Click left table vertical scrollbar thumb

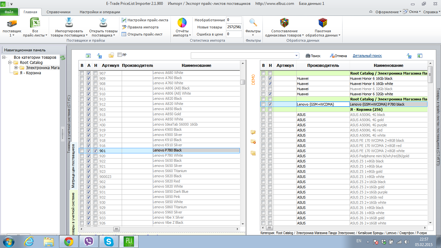coord(243,82)
